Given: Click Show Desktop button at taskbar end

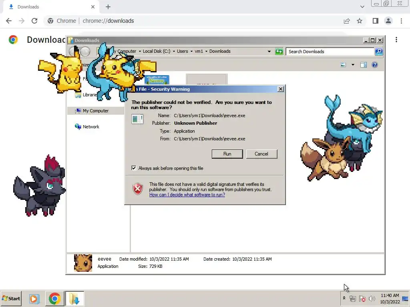Looking at the screenshot, I should tap(406, 298).
